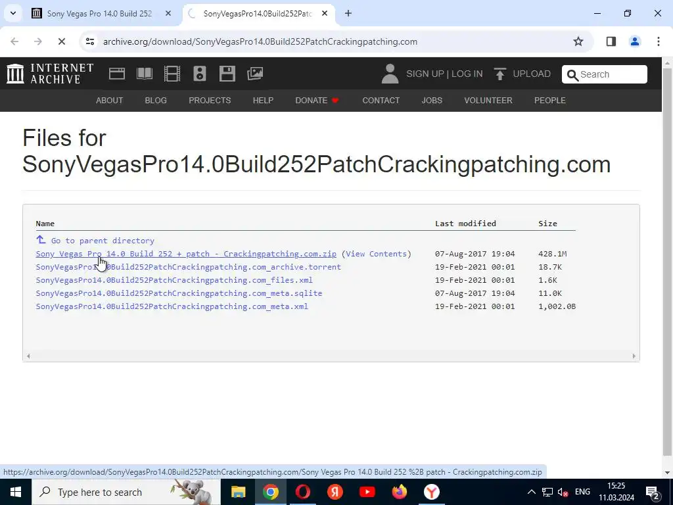The height and width of the screenshot is (505, 673).
Task: Show hidden system tray icons
Action: click(531, 492)
